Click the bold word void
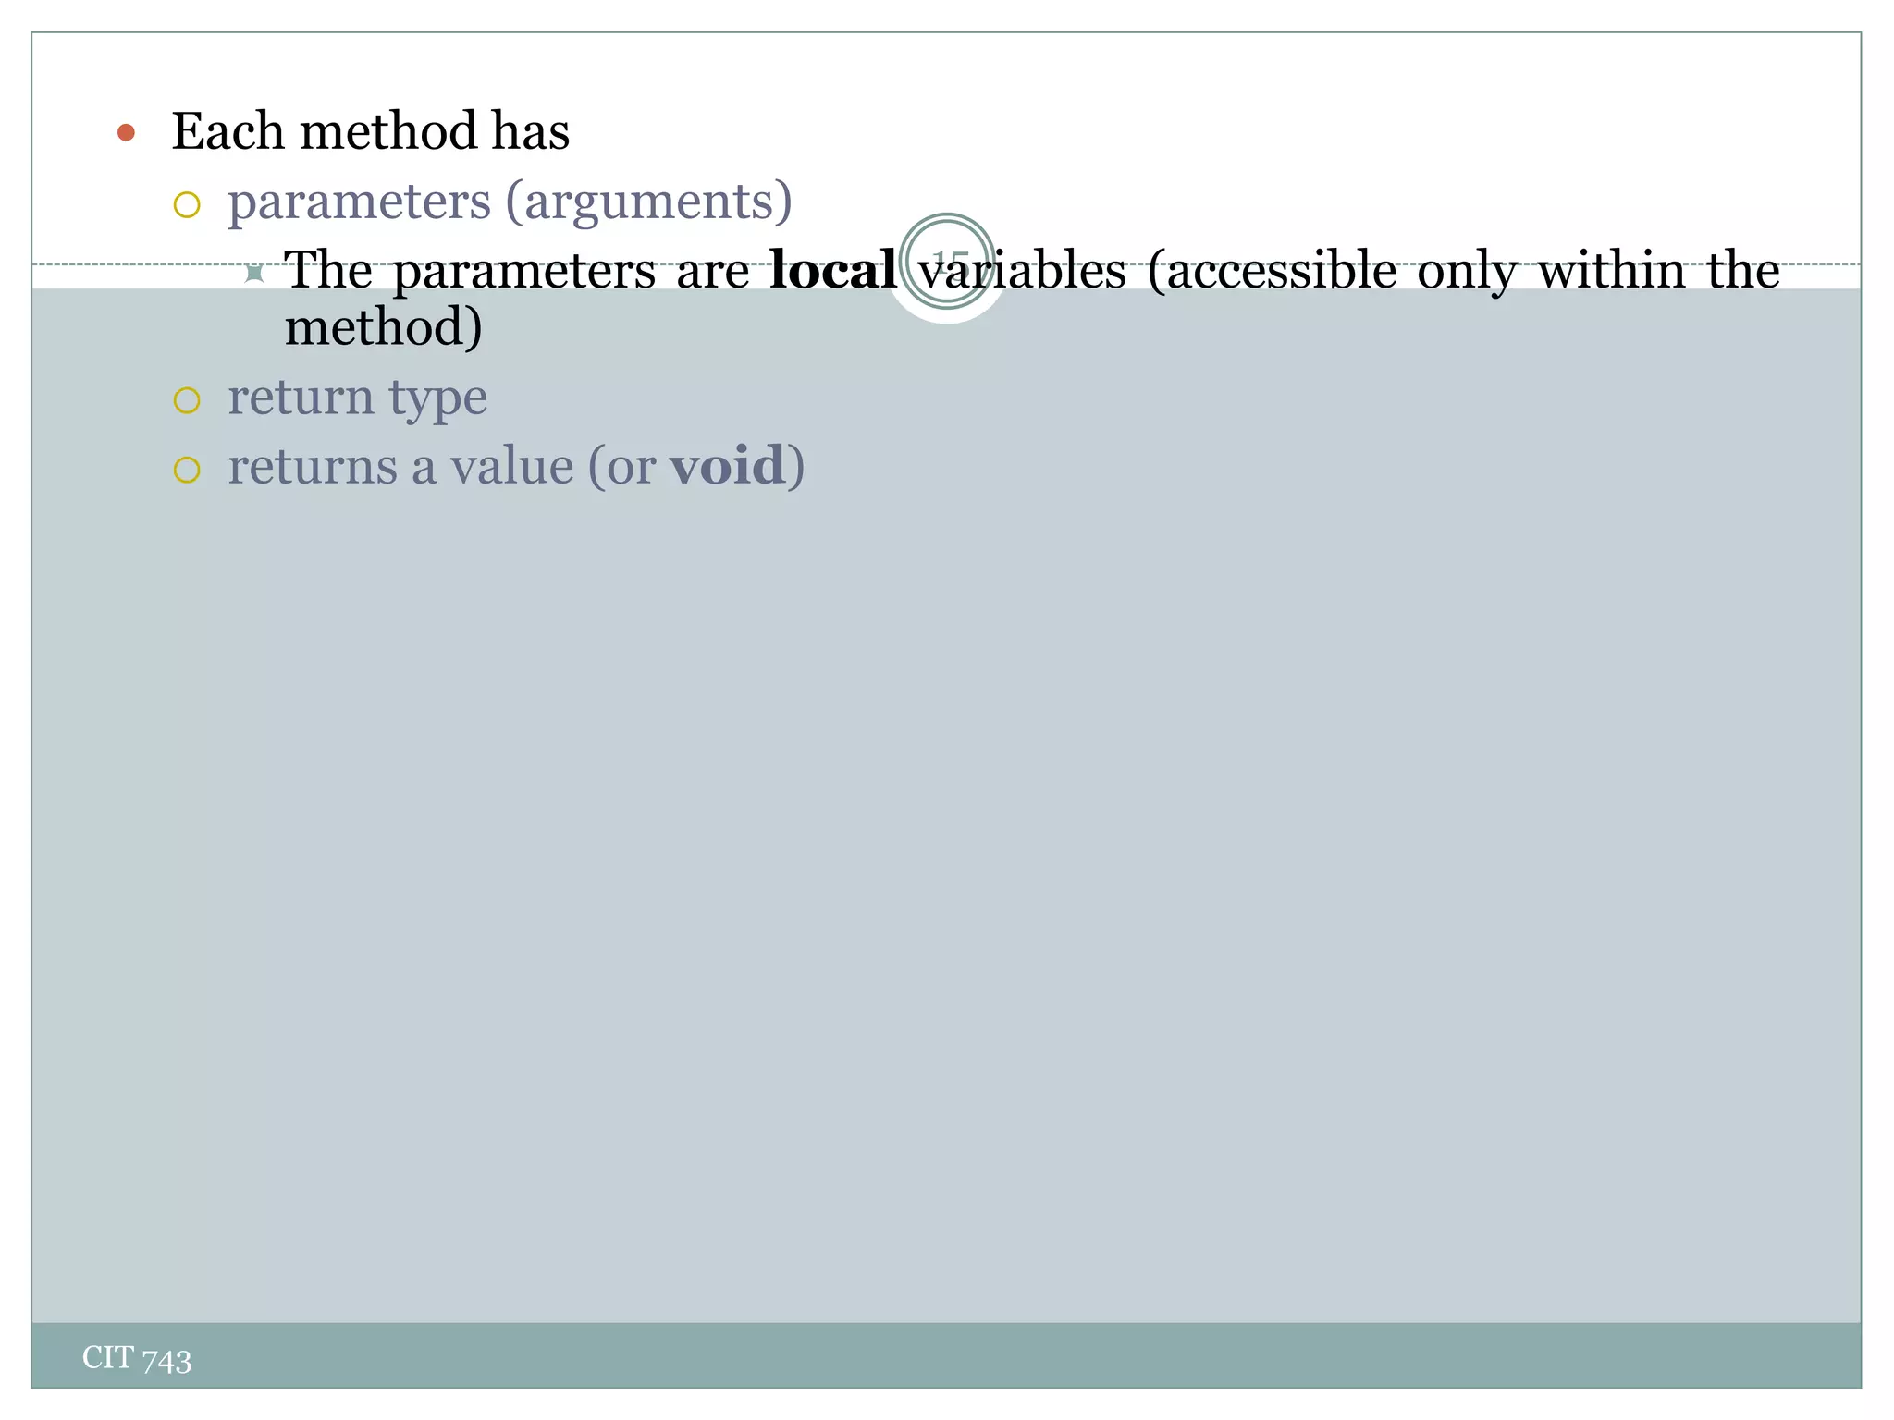 point(728,465)
